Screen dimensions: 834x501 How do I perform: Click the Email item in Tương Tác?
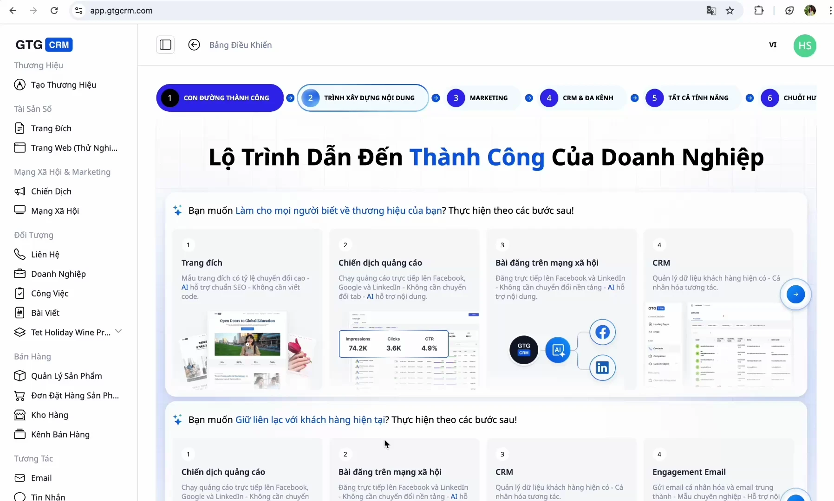click(41, 478)
